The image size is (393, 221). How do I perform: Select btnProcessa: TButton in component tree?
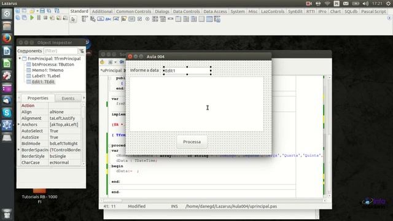pyautogui.click(x=53, y=64)
